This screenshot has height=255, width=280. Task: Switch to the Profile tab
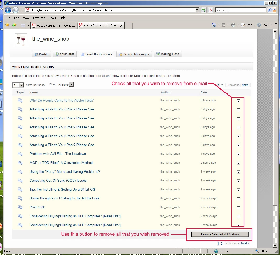(41, 54)
